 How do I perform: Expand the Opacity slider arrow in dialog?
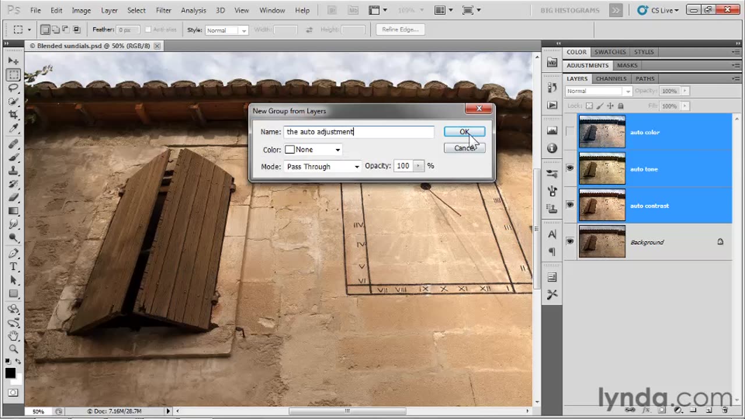click(418, 166)
